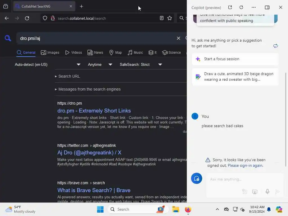Show hidden system tray icons
This screenshot has height=216, width=288.
217,209
